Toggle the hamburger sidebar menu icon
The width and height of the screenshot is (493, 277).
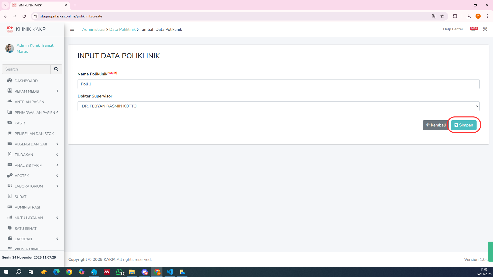pyautogui.click(x=72, y=29)
